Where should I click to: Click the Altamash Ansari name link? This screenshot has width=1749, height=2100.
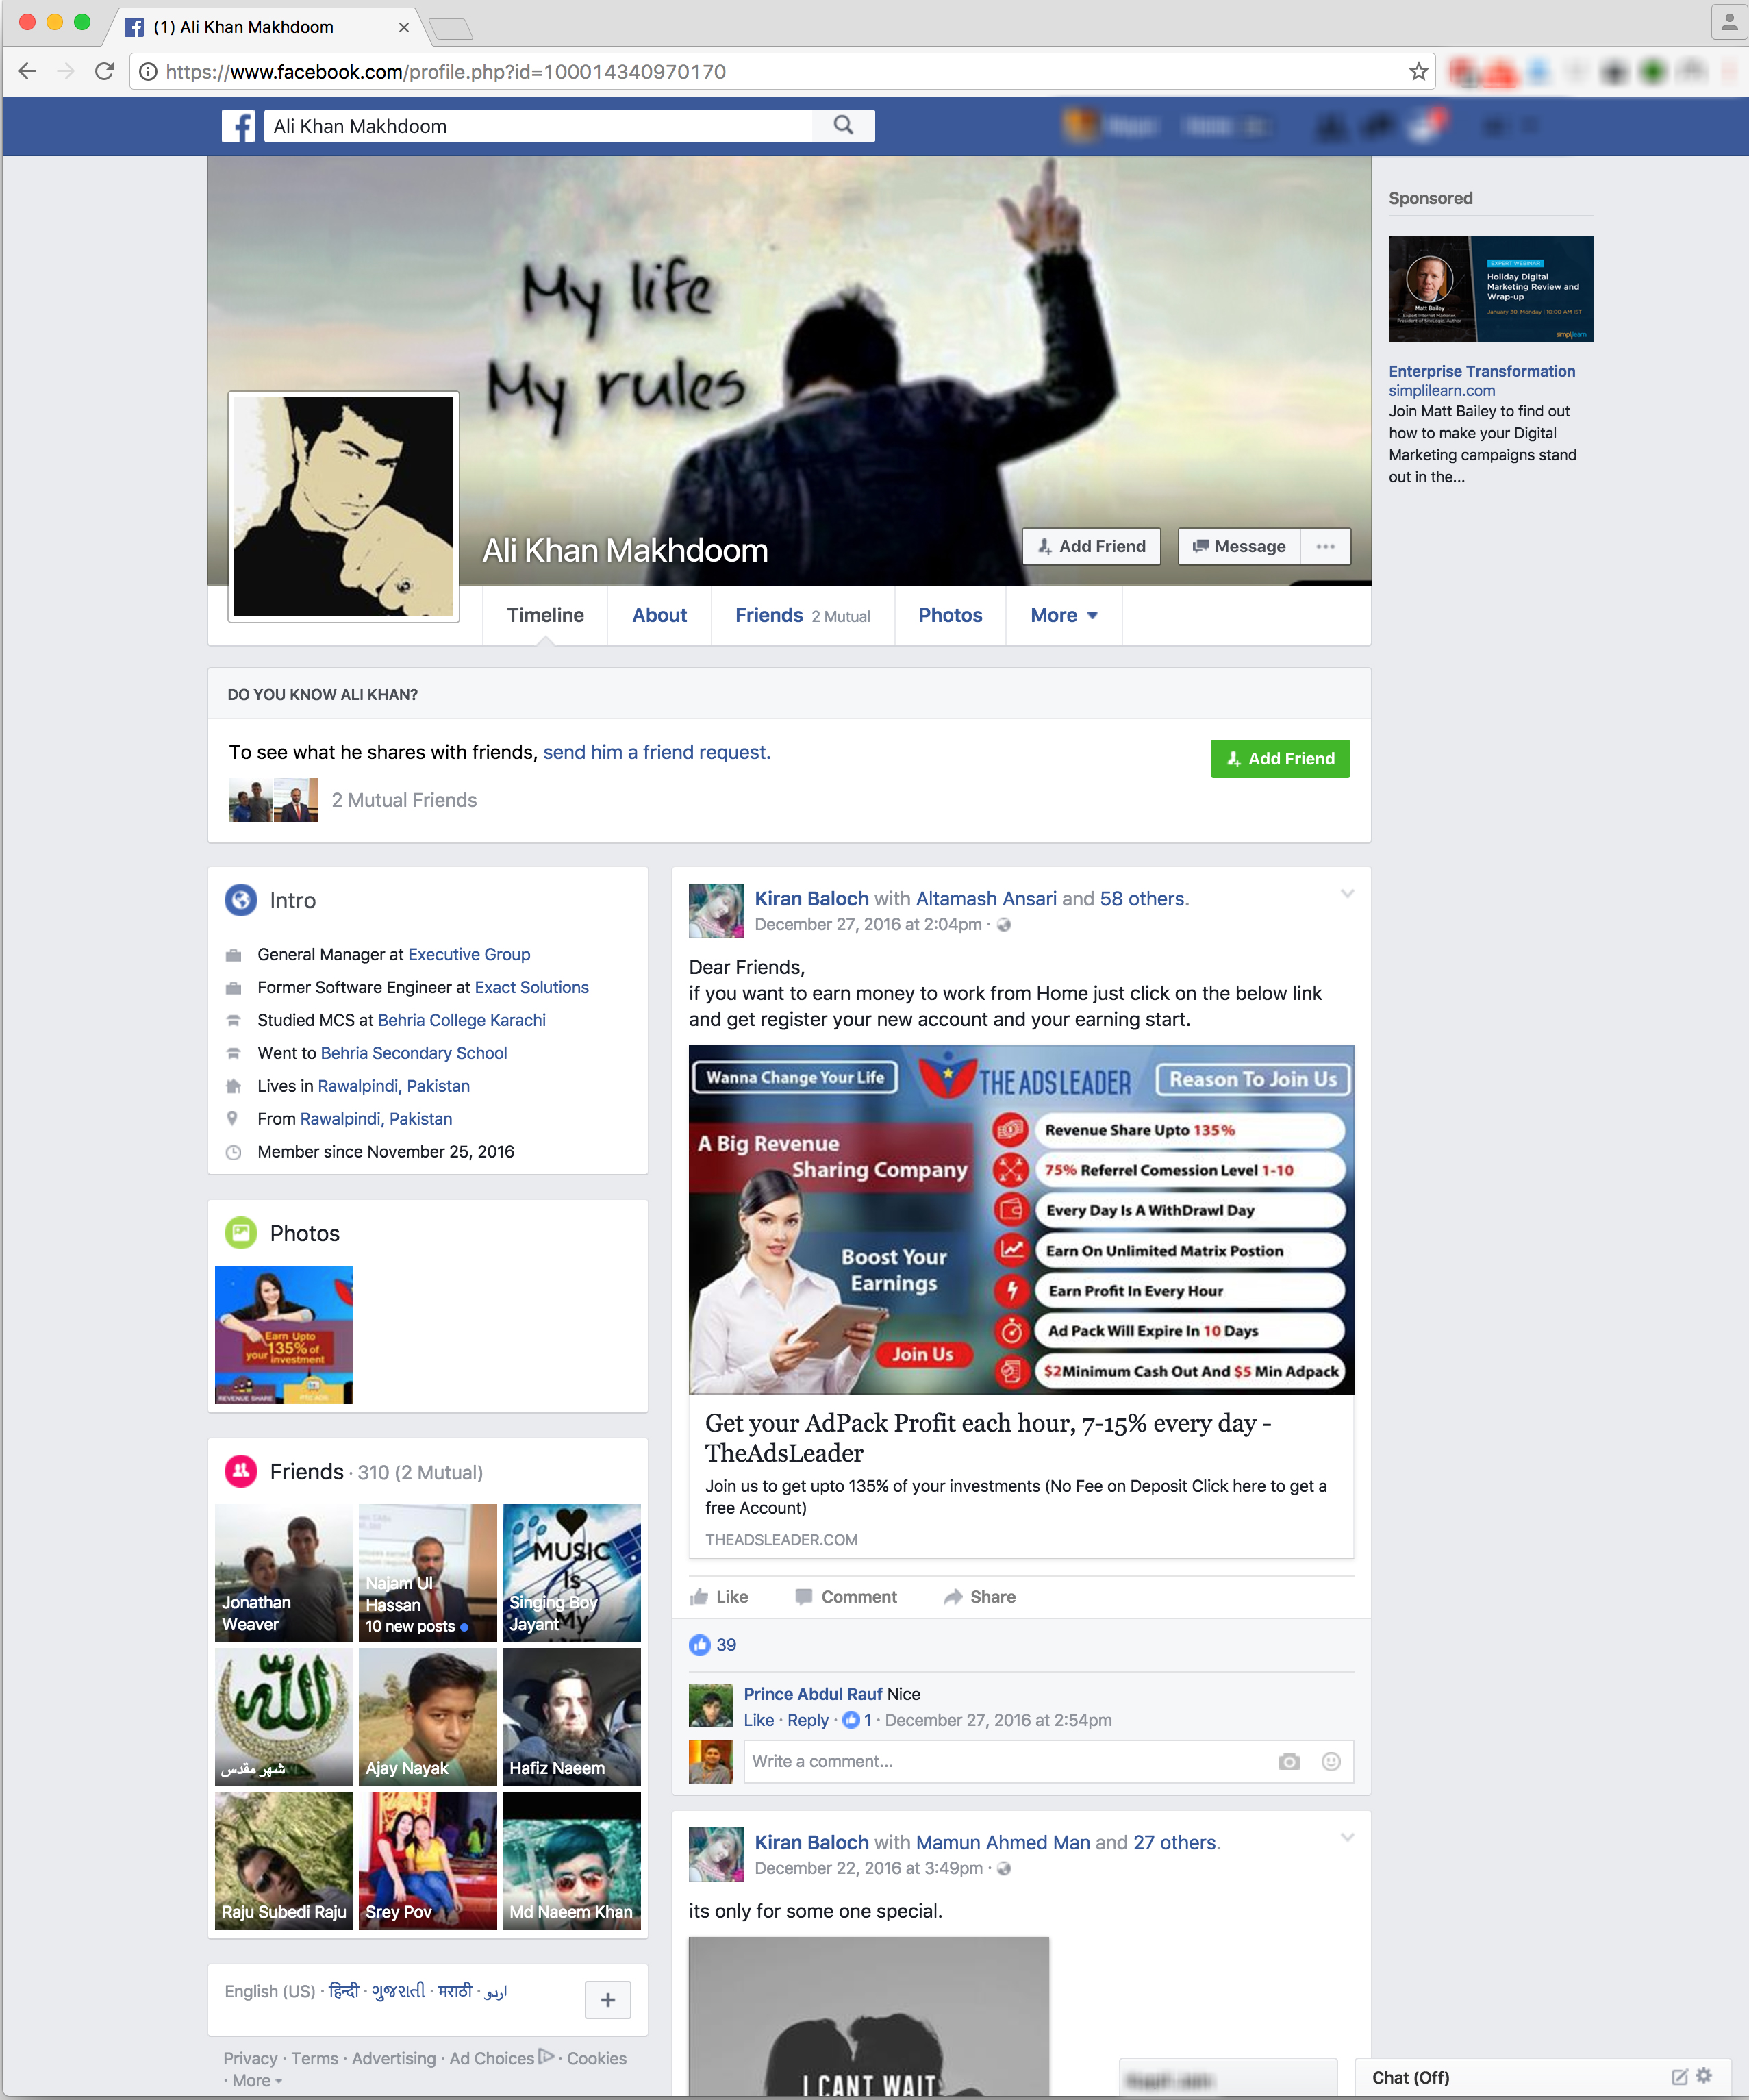tap(986, 899)
